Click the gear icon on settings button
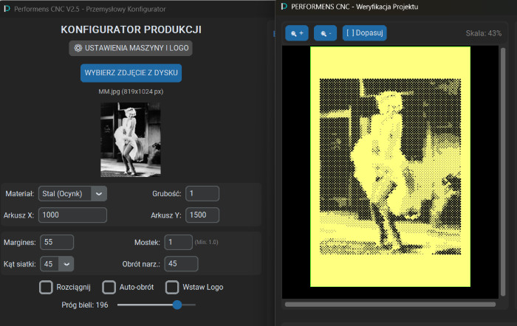517x326 pixels. coord(78,48)
